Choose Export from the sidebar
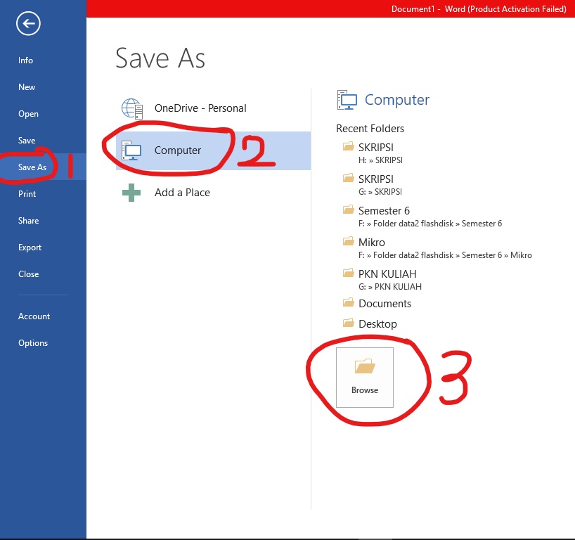This screenshot has width=575, height=540. (30, 247)
